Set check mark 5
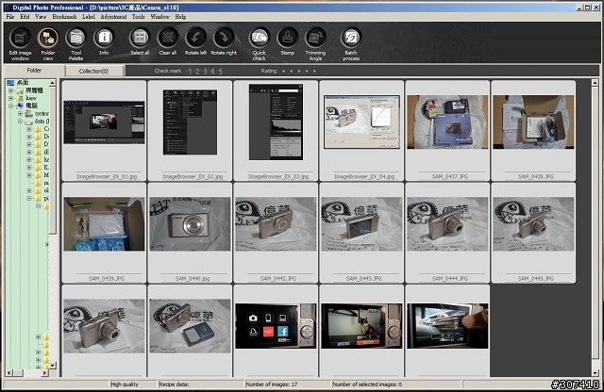Image resolution: width=604 pixels, height=392 pixels. (220, 72)
